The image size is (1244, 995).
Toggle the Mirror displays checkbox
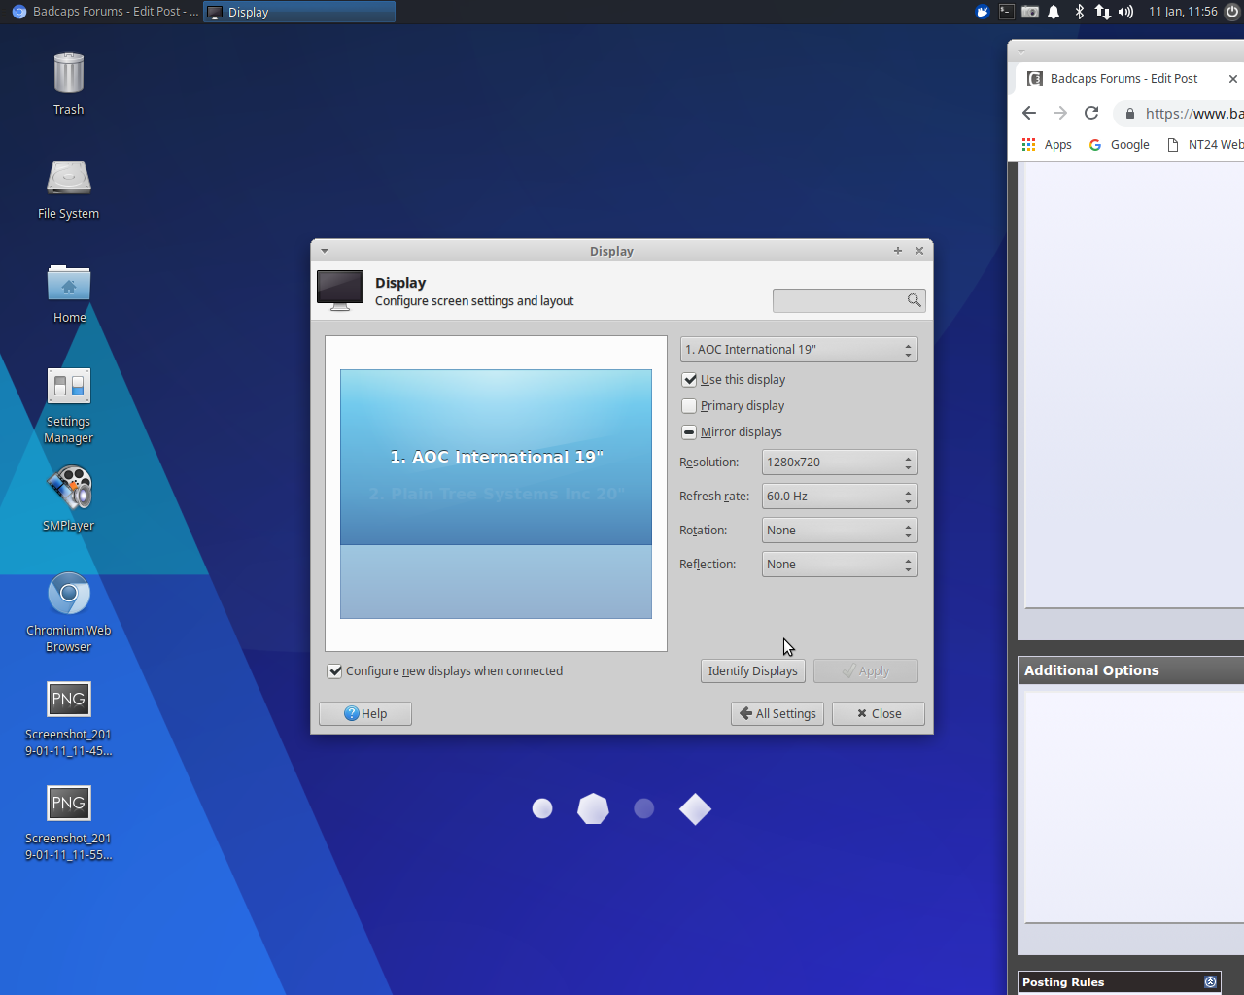690,432
